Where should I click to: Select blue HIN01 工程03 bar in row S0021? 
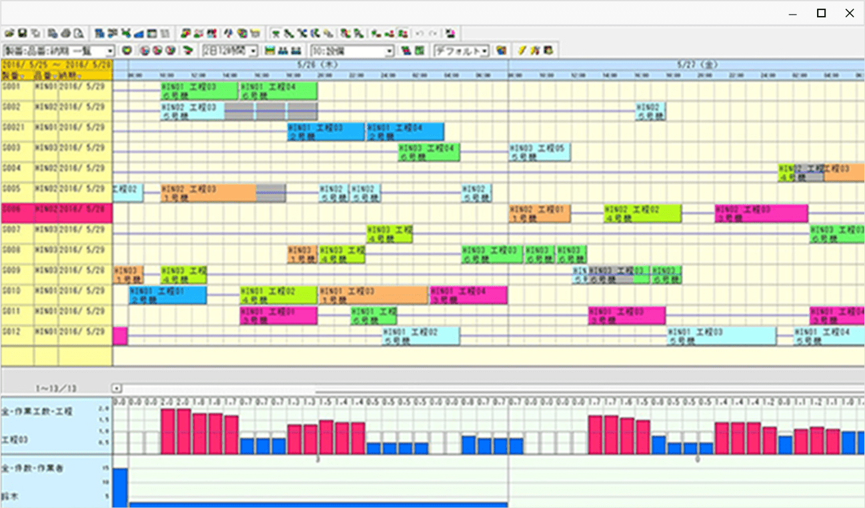click(326, 132)
